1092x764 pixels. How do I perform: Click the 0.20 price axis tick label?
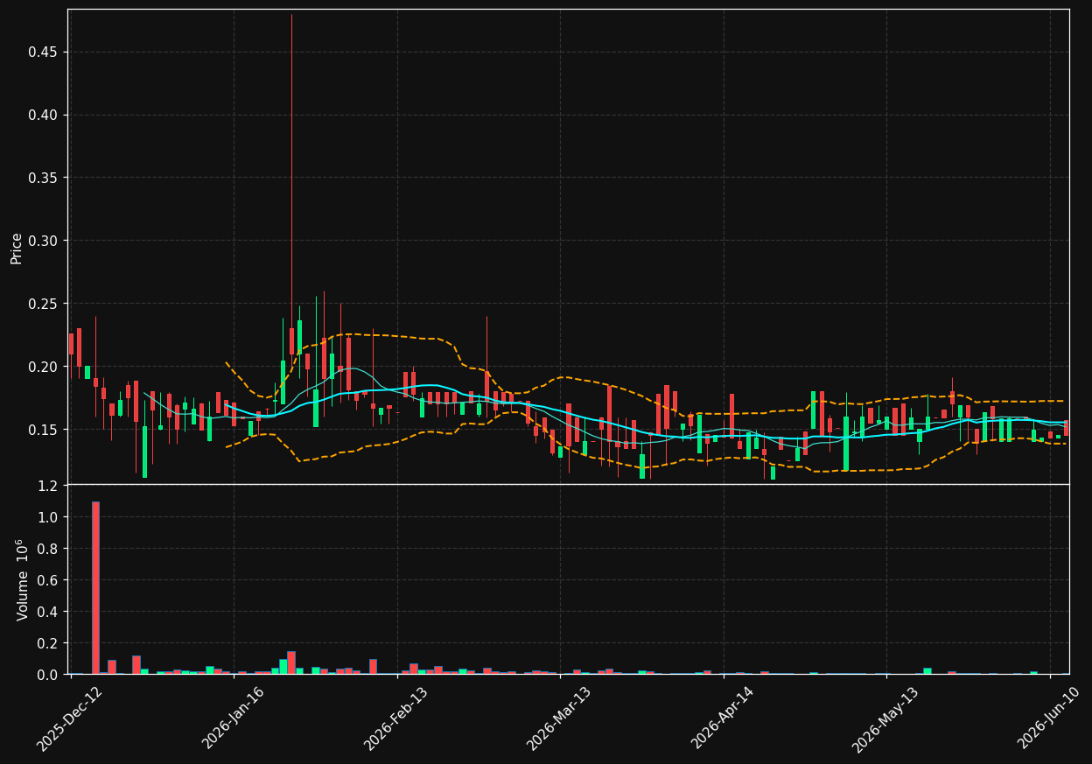coord(43,367)
